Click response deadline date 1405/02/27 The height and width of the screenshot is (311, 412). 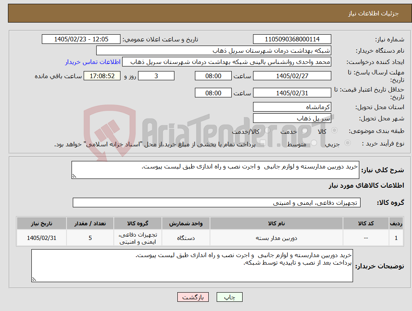tap(292, 76)
